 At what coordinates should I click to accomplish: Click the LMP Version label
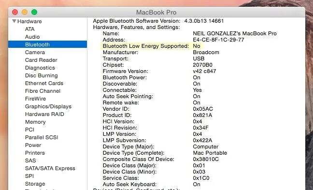[x=119, y=134]
